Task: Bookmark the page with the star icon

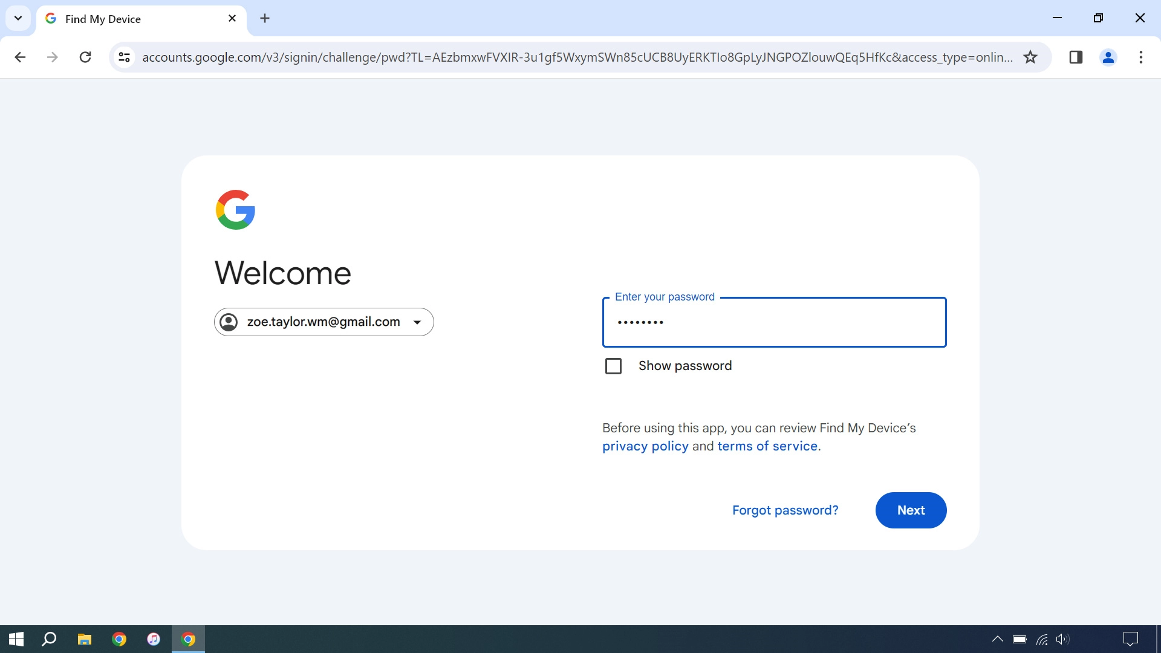Action: pos(1030,57)
